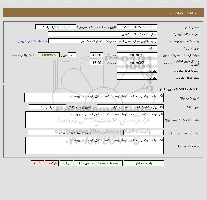Click the توضیحات خریدار text area
Viewport: 207px width, 200px height.
click(x=94, y=146)
